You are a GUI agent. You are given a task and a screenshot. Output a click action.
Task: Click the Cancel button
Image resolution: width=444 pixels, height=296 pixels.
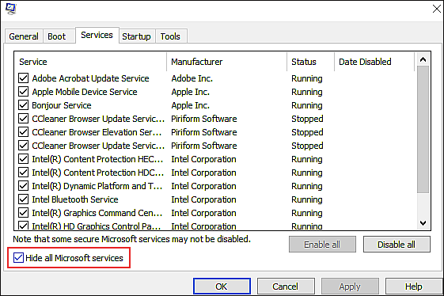286,287
